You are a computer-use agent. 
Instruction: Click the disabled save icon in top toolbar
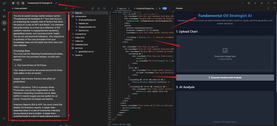243,3
